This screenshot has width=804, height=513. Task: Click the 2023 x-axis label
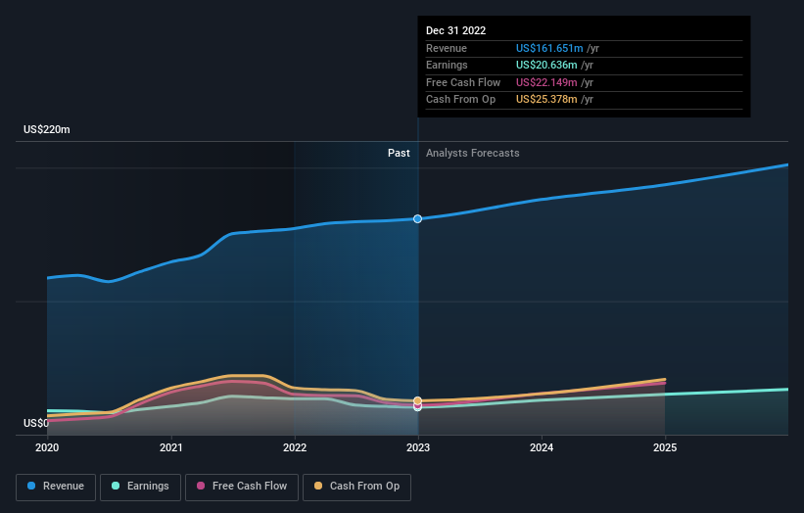pyautogui.click(x=418, y=447)
